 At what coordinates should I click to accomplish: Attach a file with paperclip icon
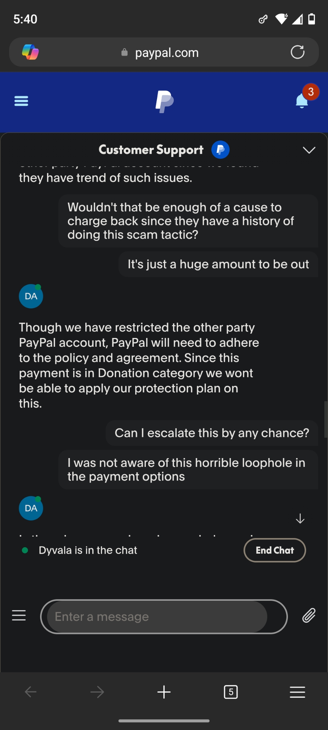pyautogui.click(x=309, y=616)
